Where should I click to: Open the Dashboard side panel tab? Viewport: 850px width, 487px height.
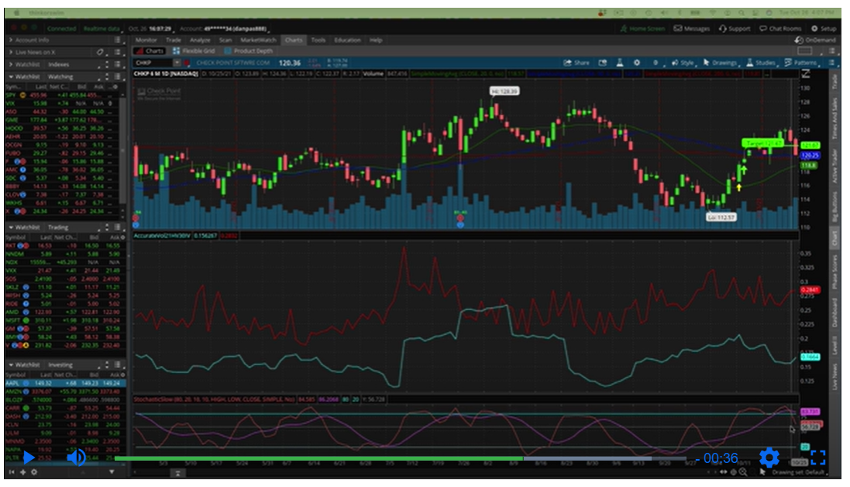pyautogui.click(x=835, y=313)
